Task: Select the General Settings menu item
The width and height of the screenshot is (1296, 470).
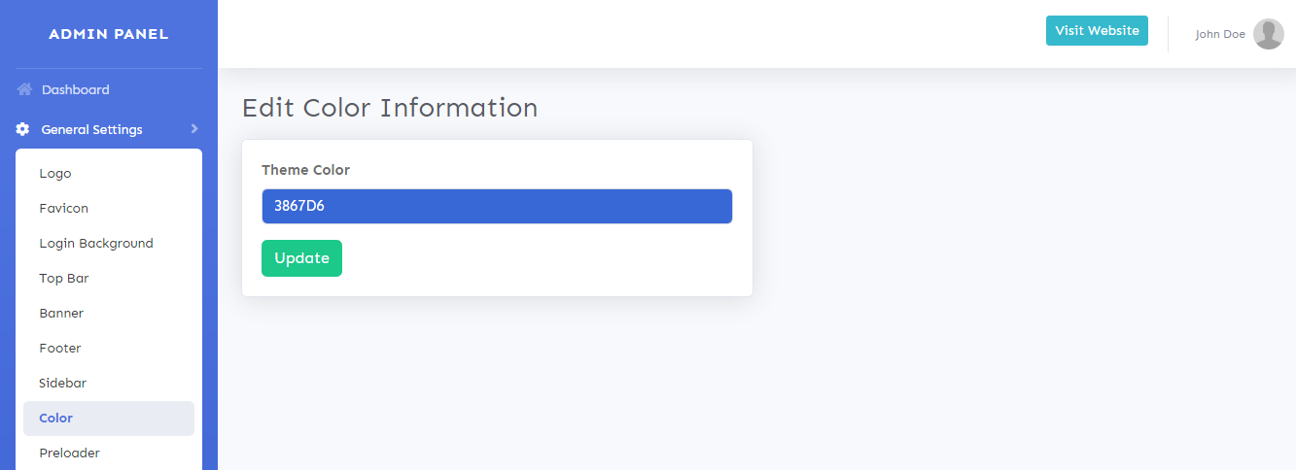Action: 91,129
